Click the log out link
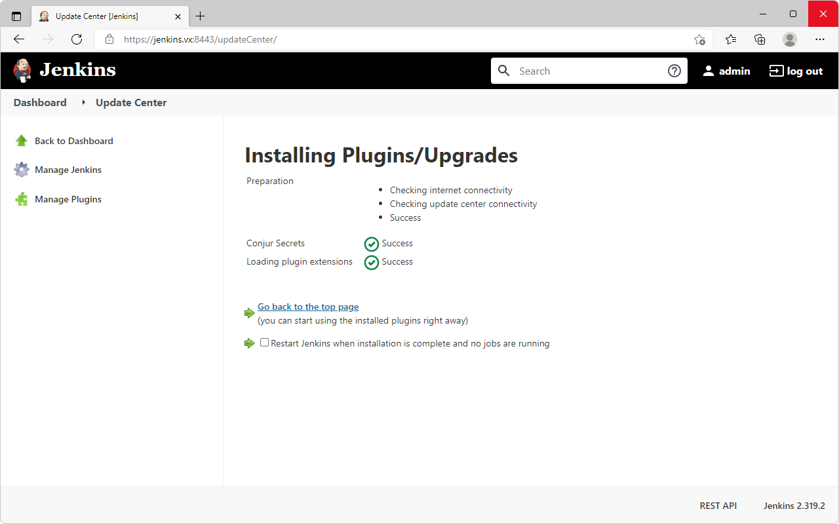The height and width of the screenshot is (524, 839). (x=796, y=71)
